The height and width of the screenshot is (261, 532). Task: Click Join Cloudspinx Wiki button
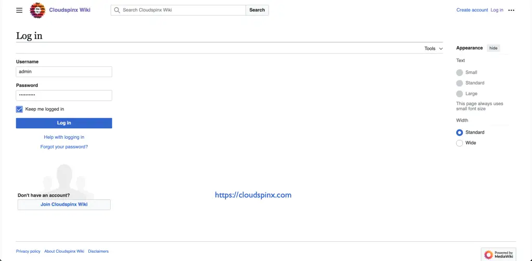pyautogui.click(x=64, y=205)
